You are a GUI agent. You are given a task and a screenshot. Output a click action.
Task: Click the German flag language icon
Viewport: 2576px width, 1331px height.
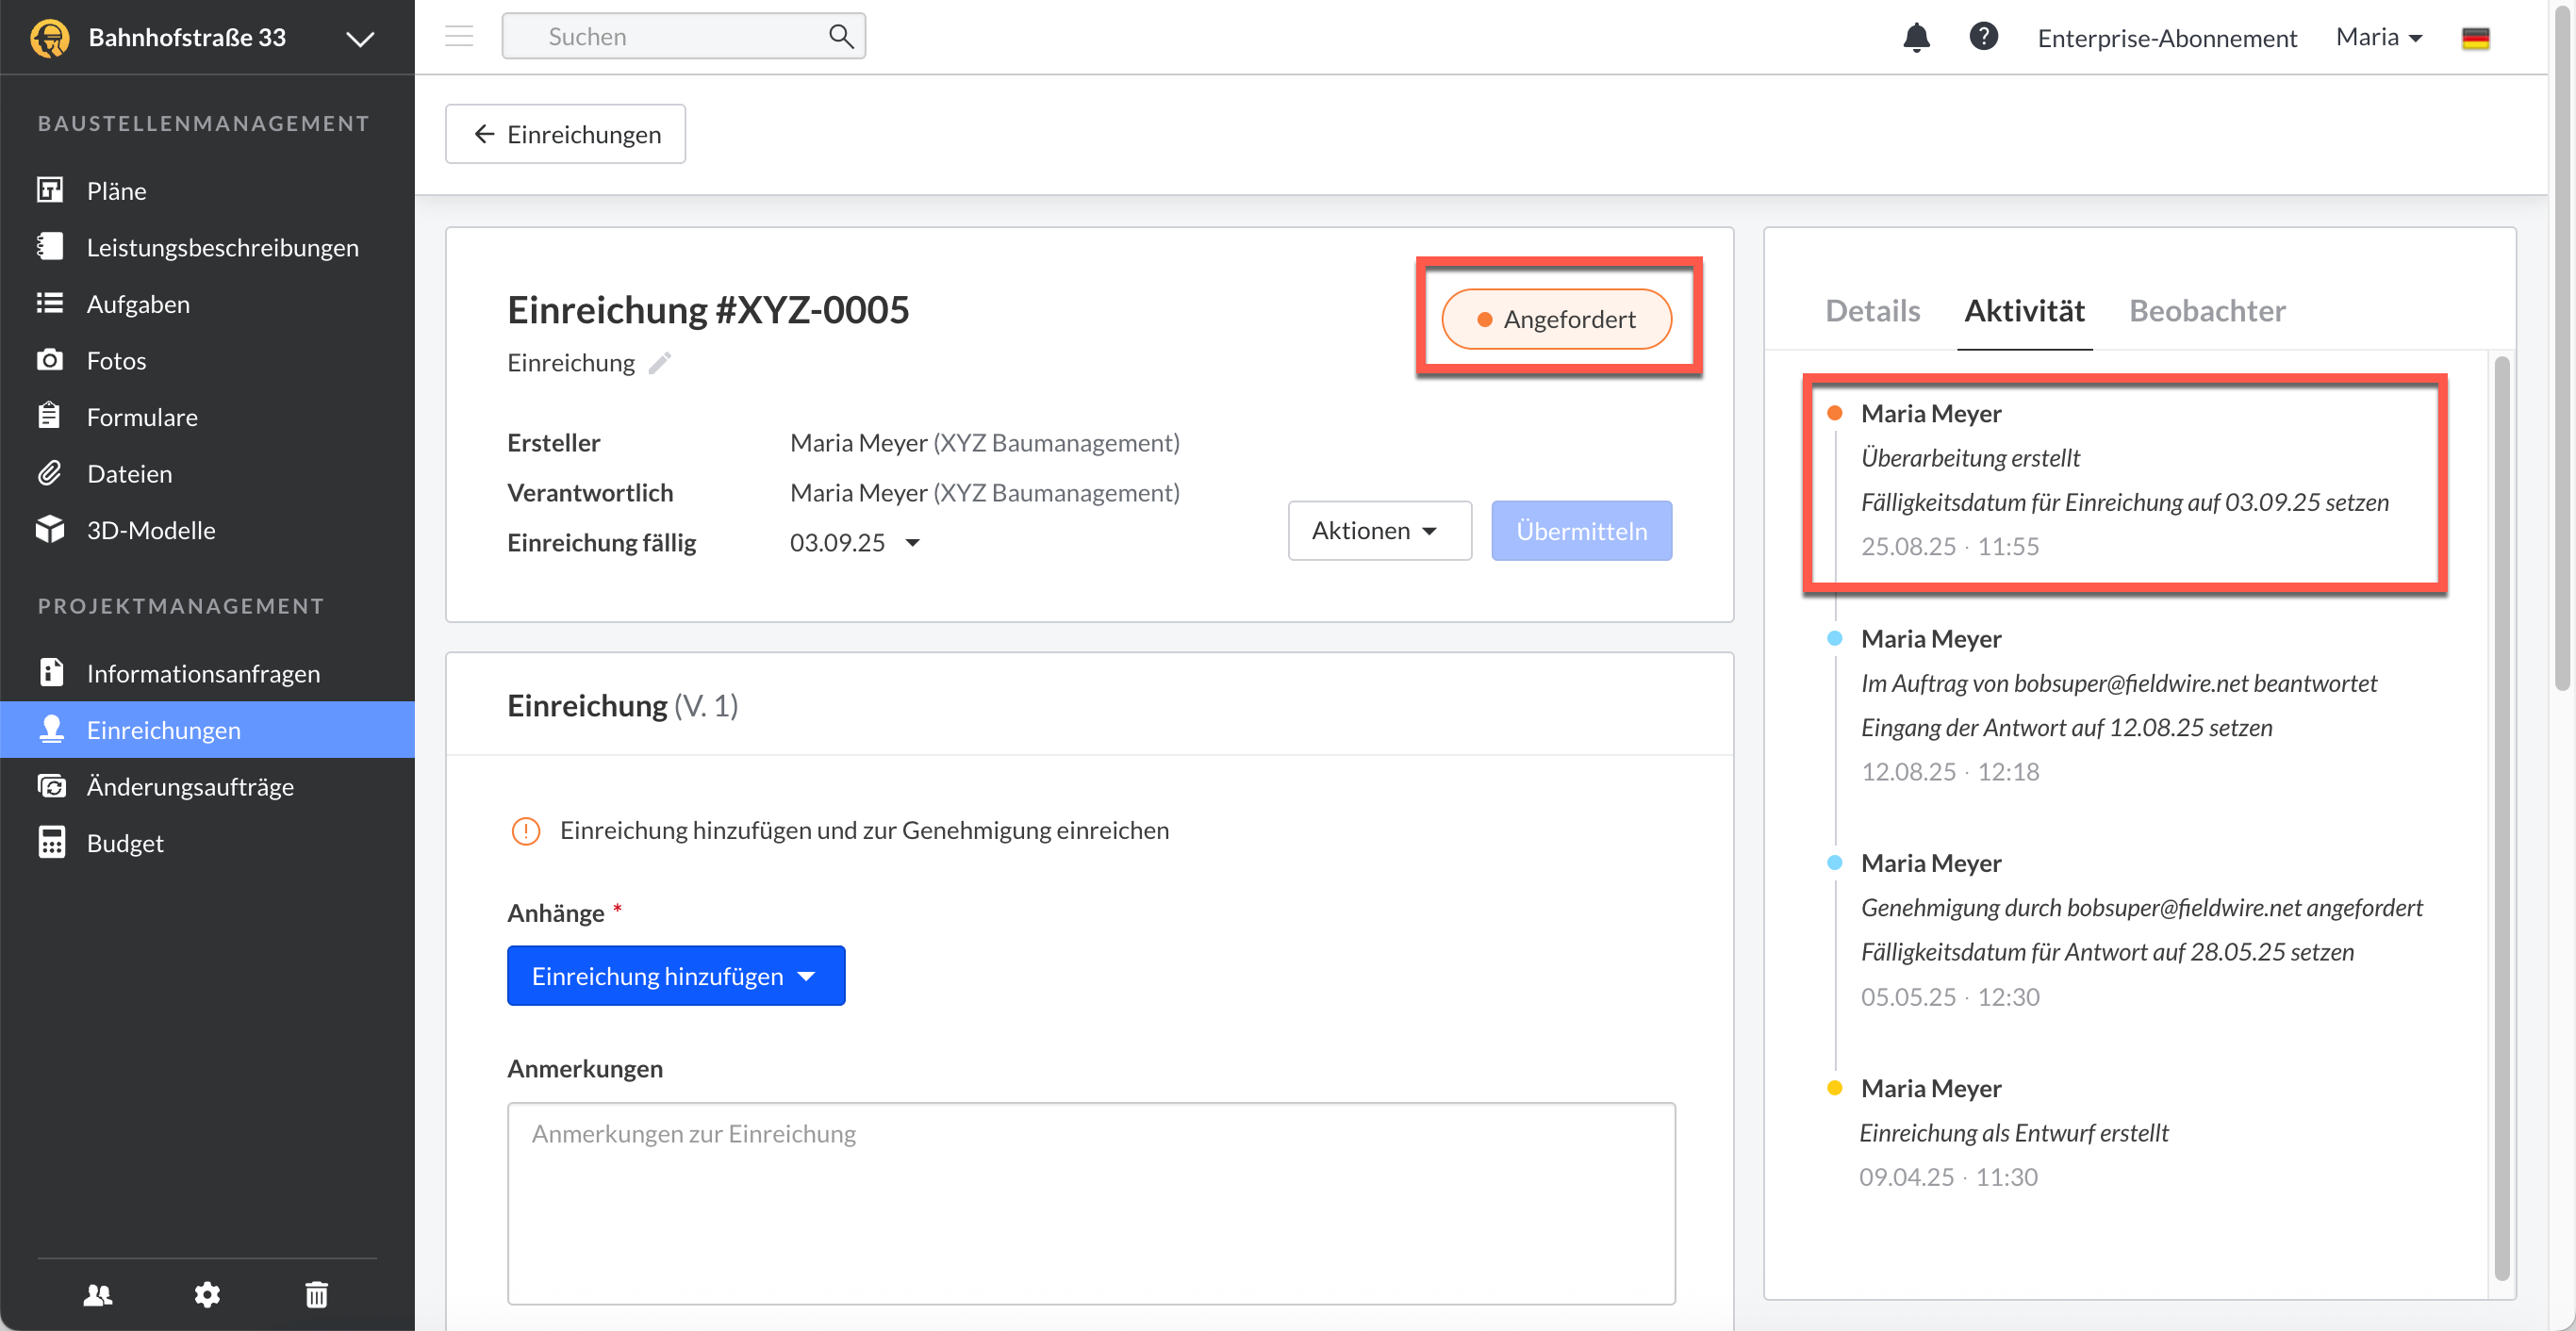[x=2475, y=38]
